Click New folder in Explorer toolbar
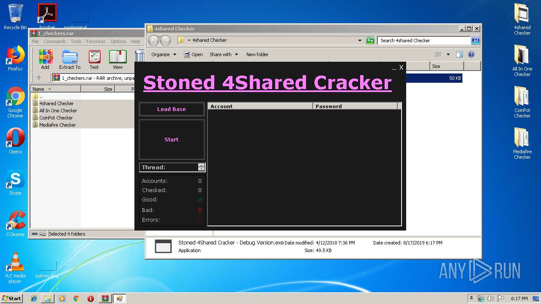This screenshot has height=304, width=541. click(257, 54)
